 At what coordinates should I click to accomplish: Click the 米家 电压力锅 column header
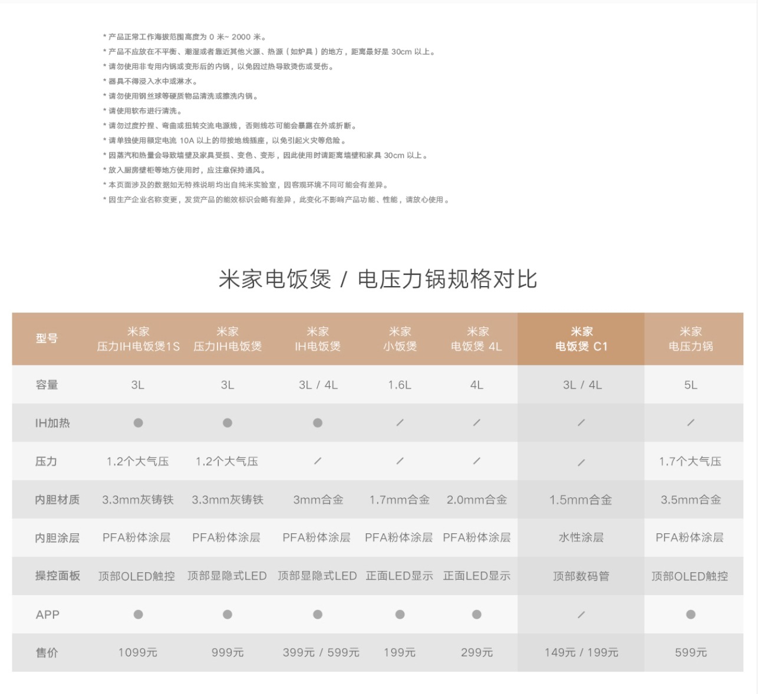[691, 339]
